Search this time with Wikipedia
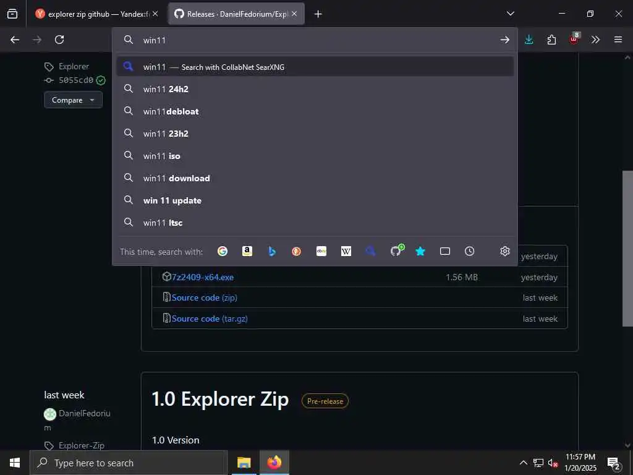This screenshot has width=633, height=475. (x=346, y=251)
